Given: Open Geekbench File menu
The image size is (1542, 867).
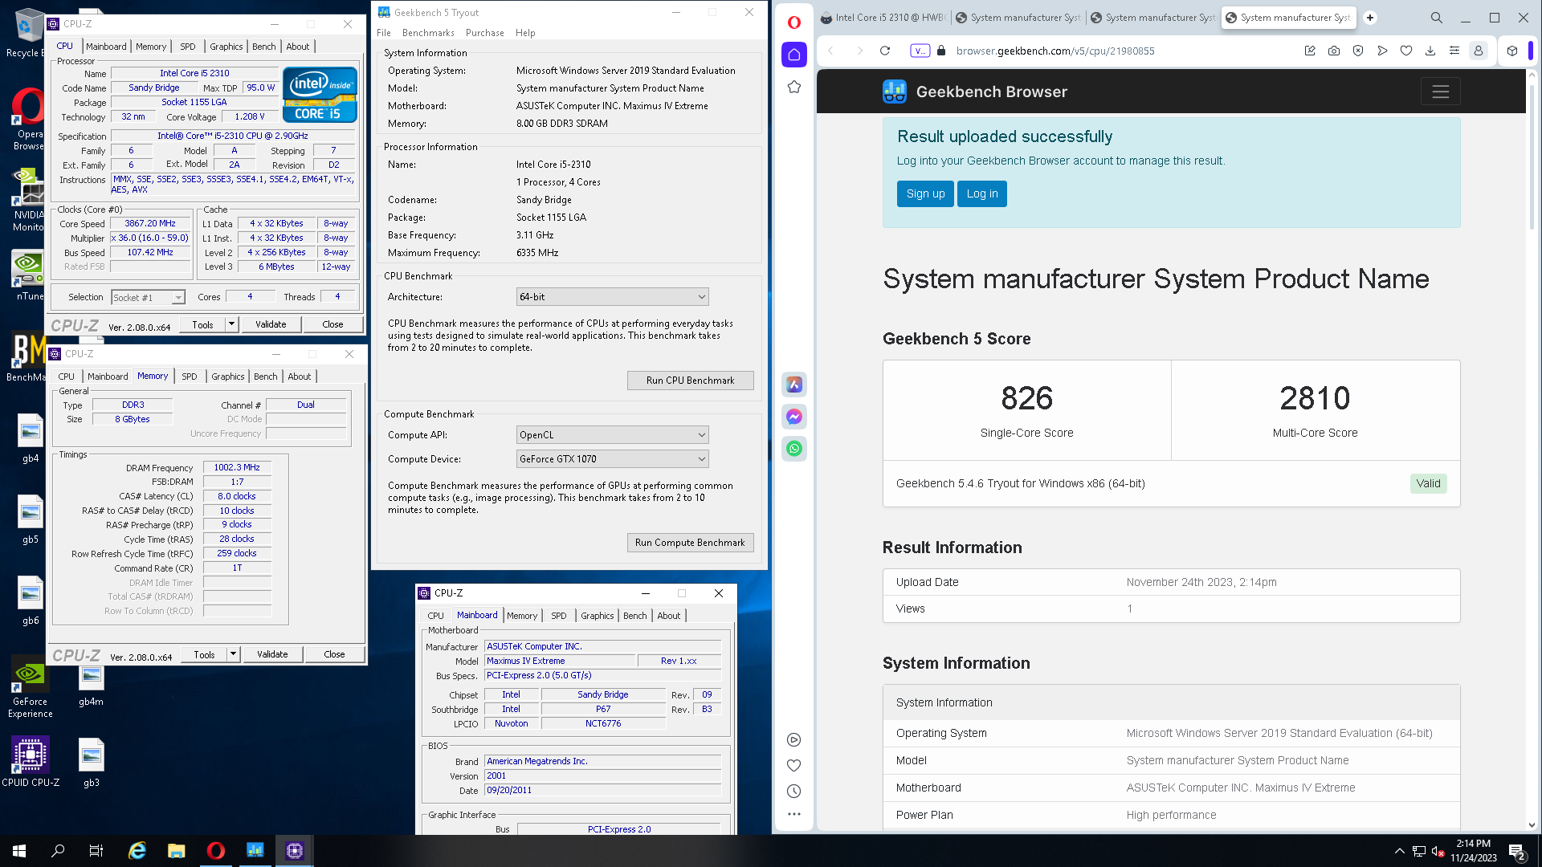Looking at the screenshot, I should point(384,33).
